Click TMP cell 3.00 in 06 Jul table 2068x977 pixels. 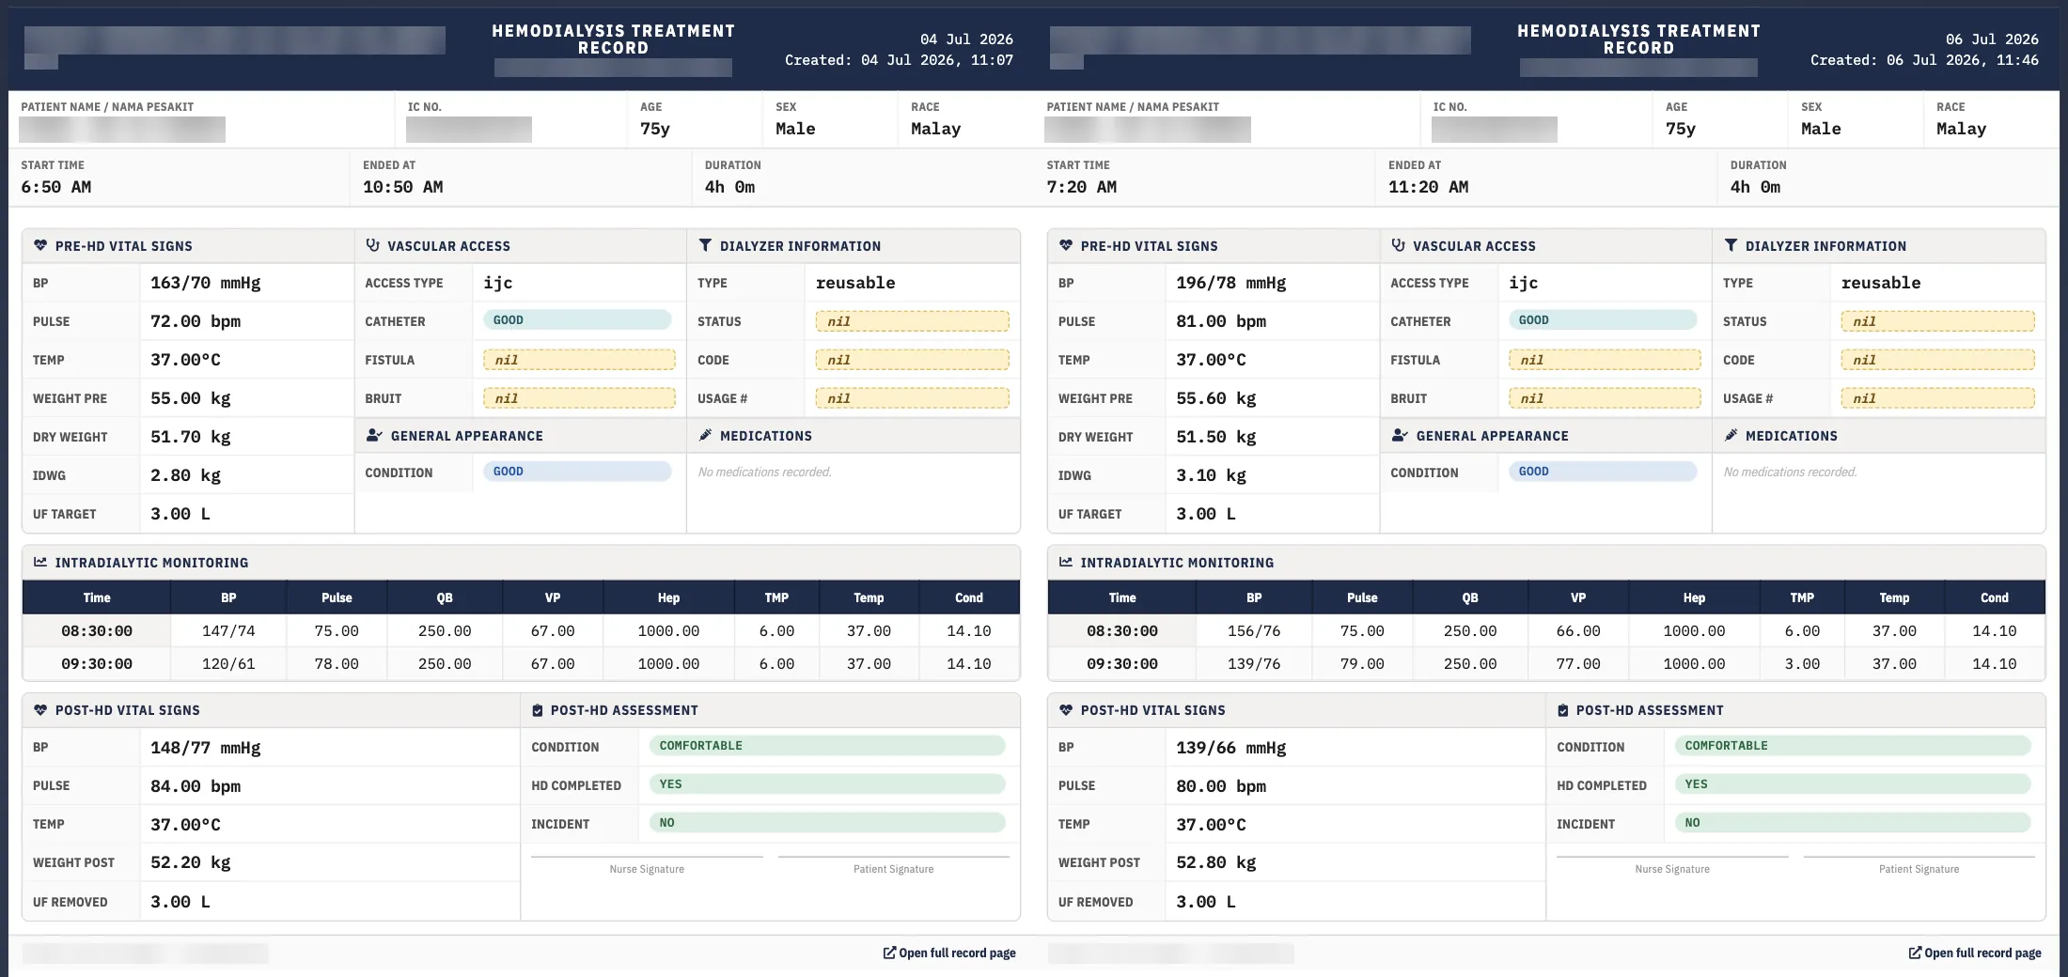coord(1802,664)
